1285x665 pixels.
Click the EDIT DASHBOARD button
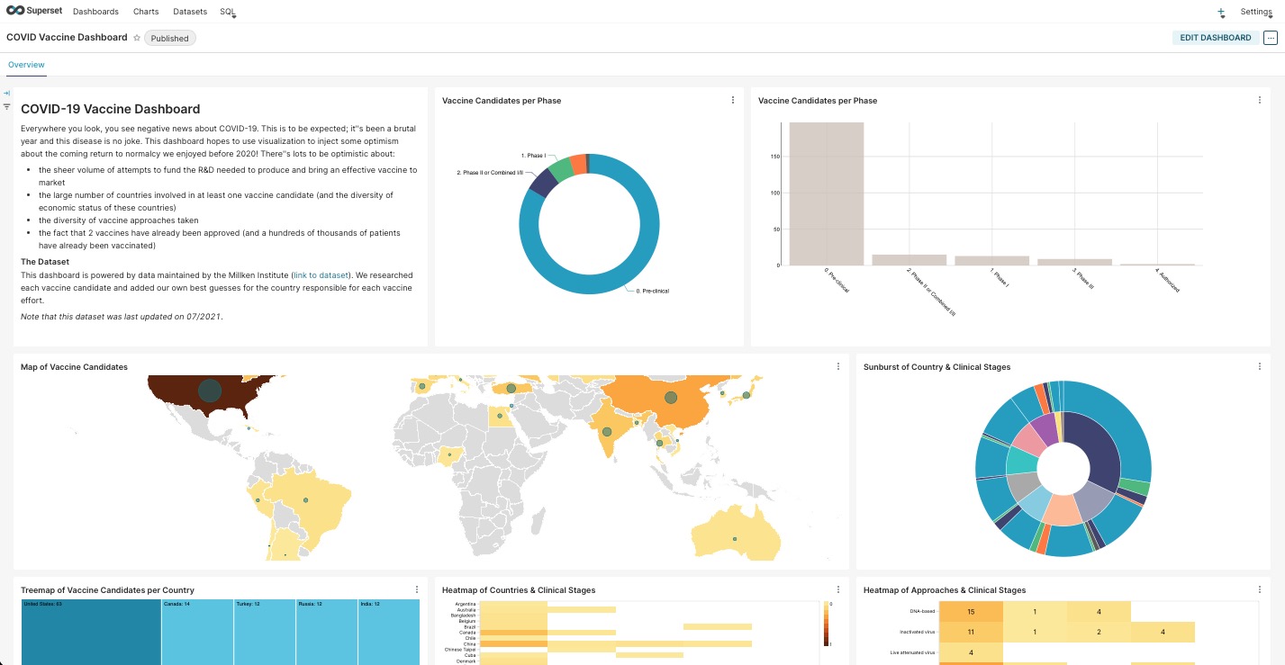1215,38
